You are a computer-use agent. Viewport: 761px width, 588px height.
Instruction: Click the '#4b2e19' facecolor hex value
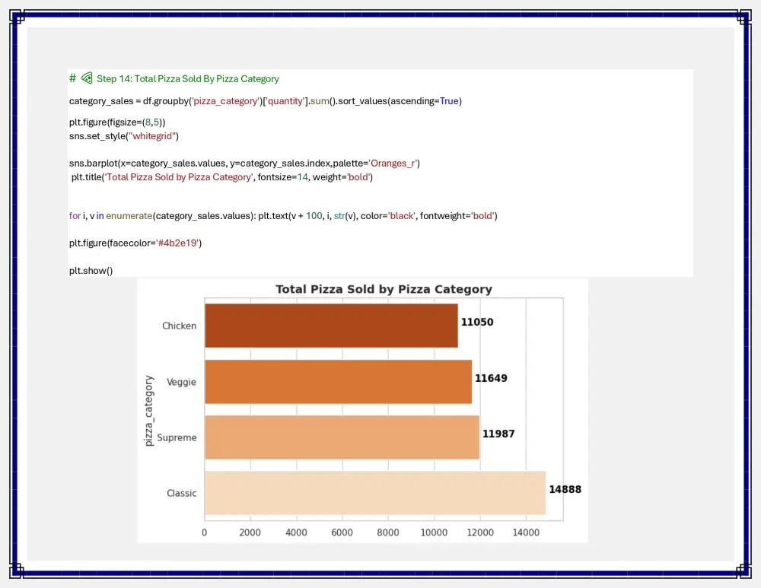[x=177, y=243]
